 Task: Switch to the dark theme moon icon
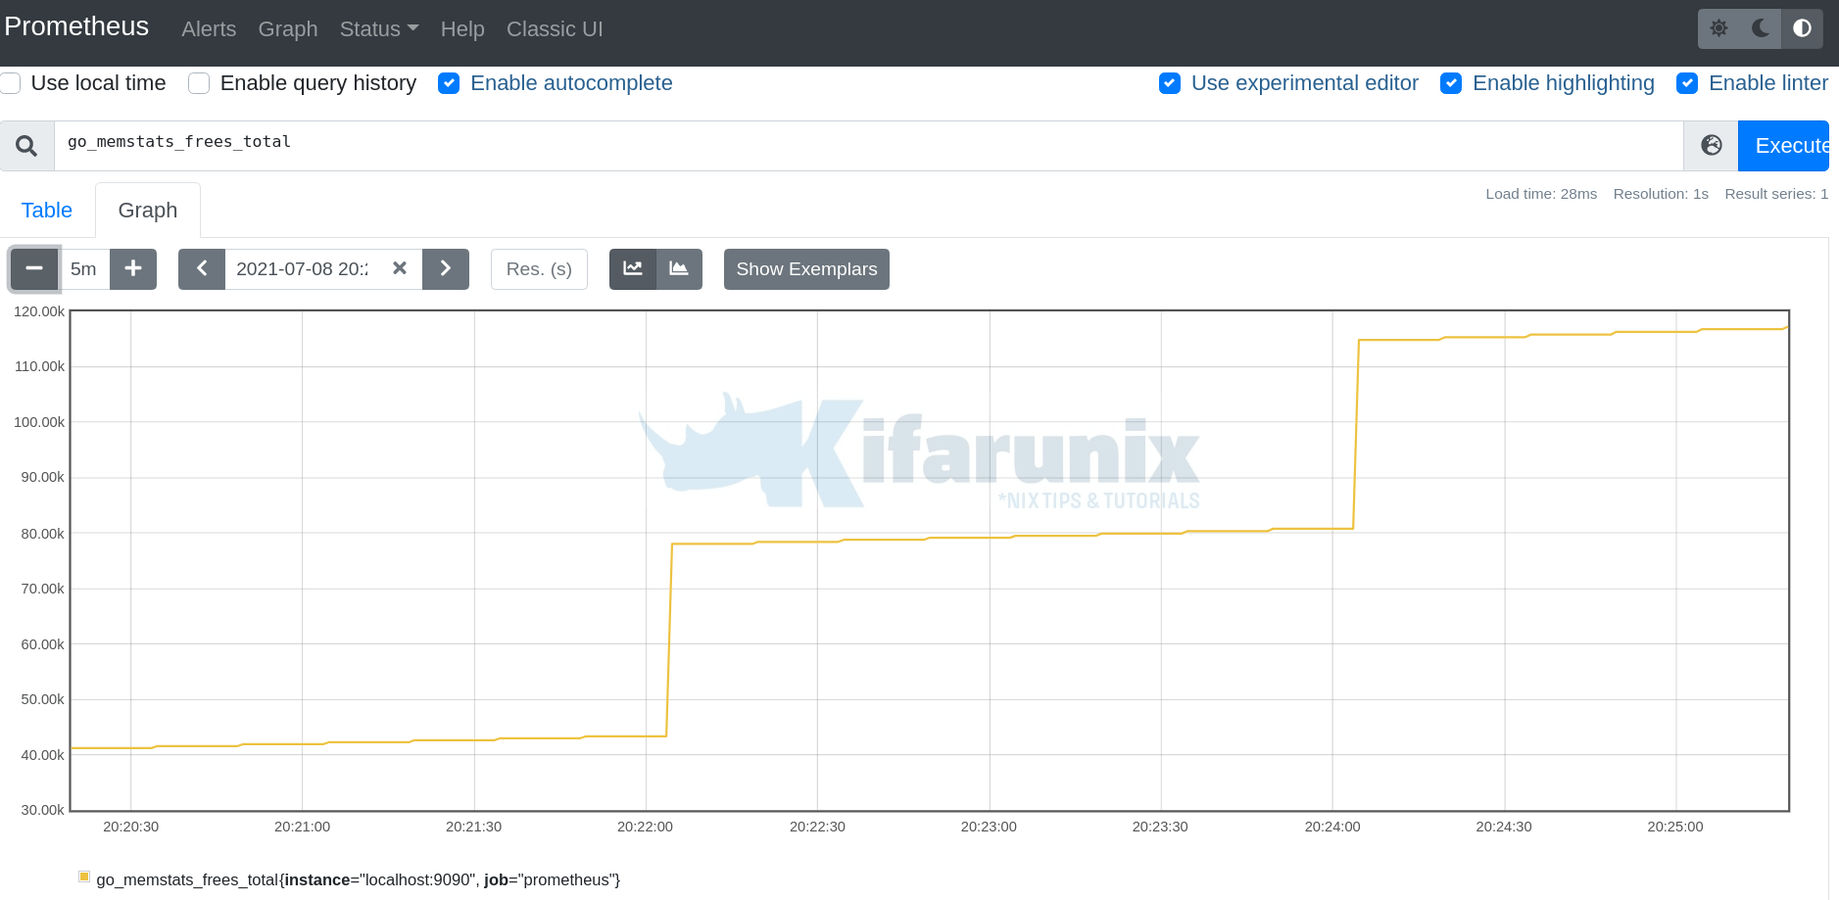point(1761,28)
